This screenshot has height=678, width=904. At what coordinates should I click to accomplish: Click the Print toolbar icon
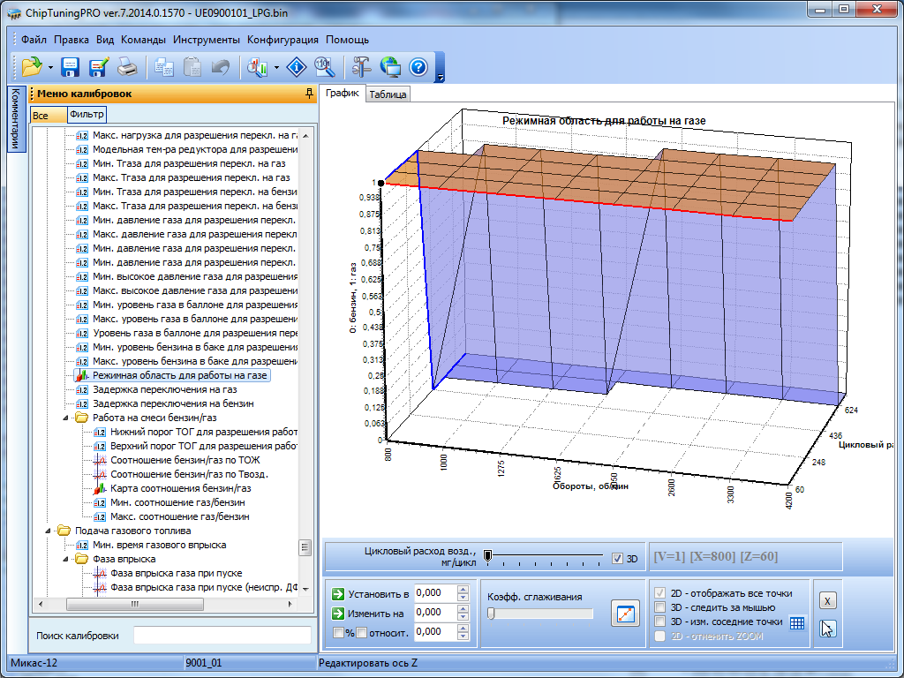(127, 67)
